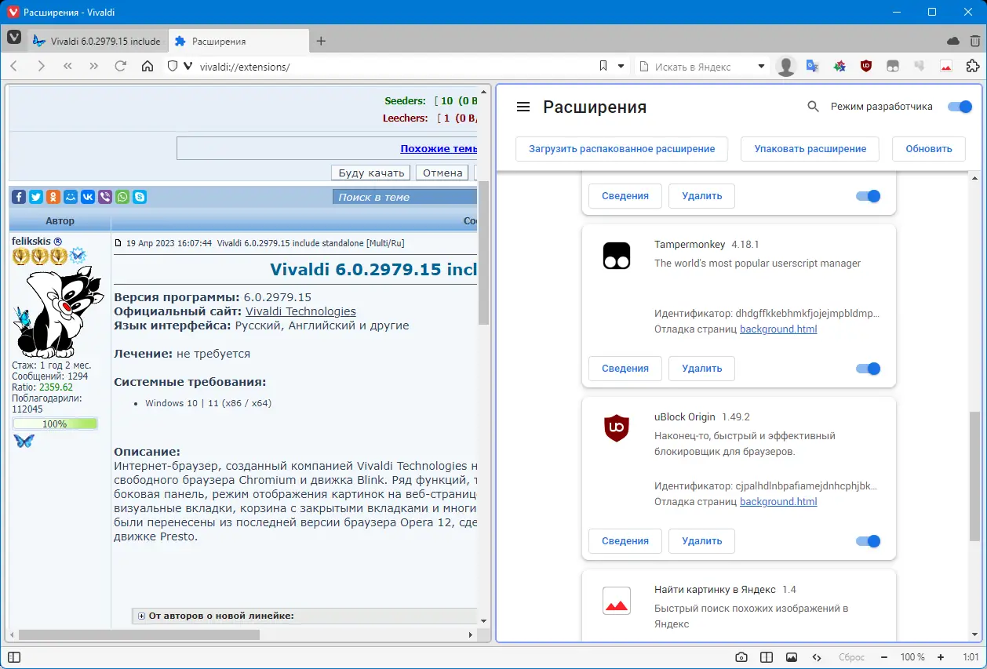Share the topic on VK
The image size is (987, 669).
88,197
